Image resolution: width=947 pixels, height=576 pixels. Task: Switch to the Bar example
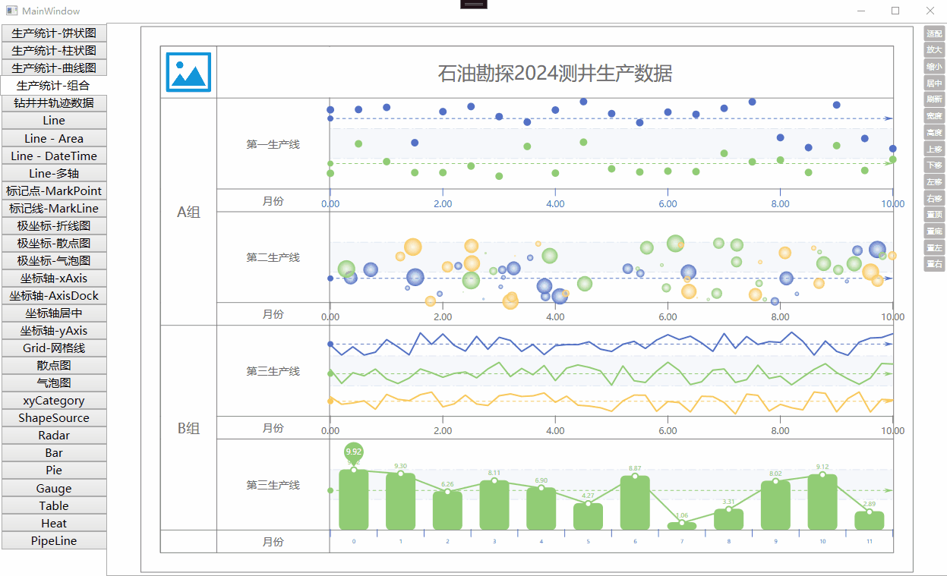[x=54, y=452]
